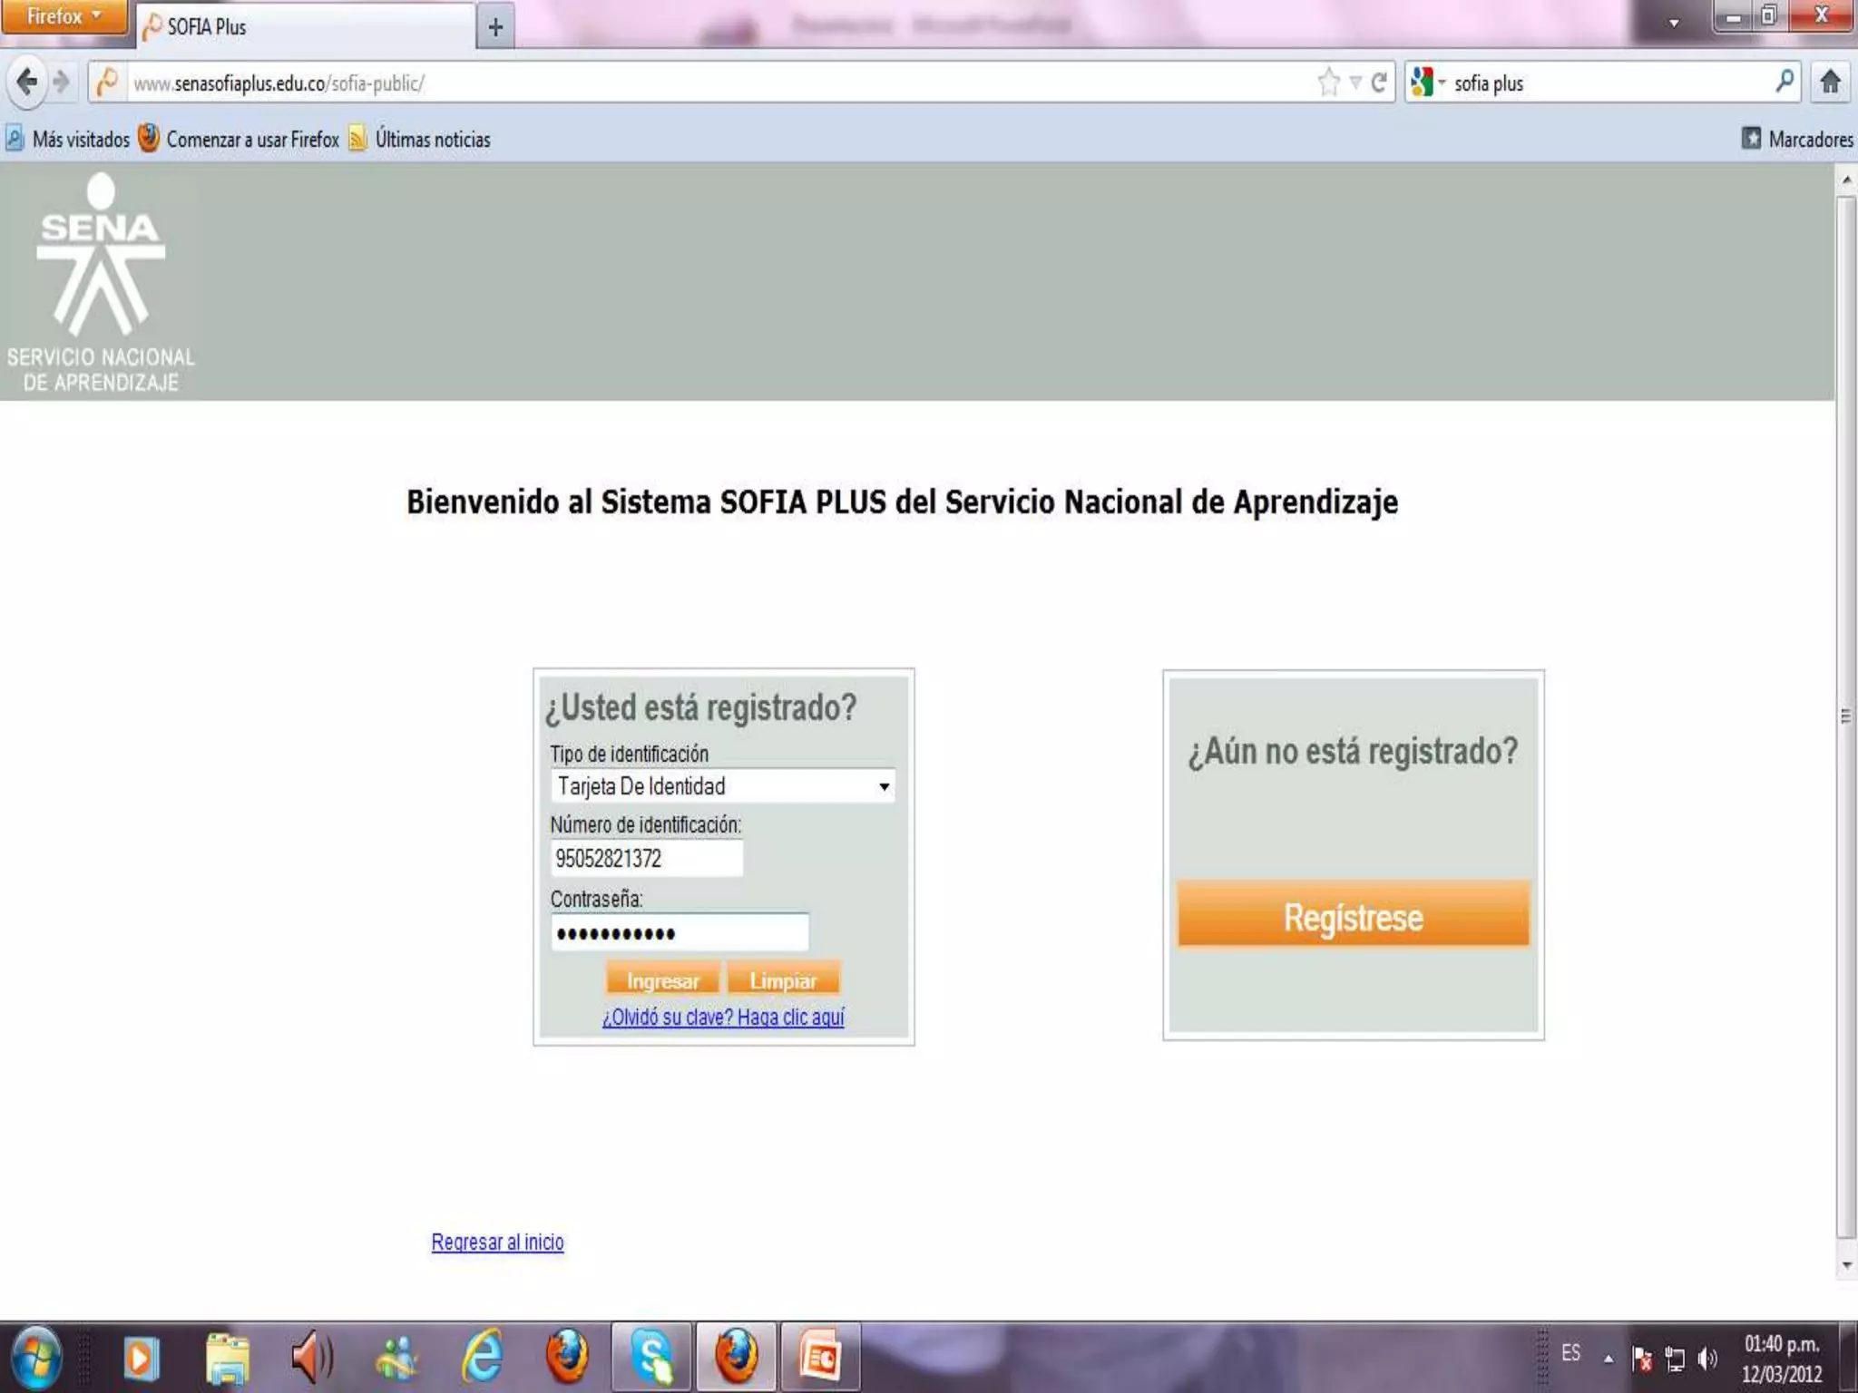Click the Limpiar button
The width and height of the screenshot is (1858, 1393).
(783, 980)
